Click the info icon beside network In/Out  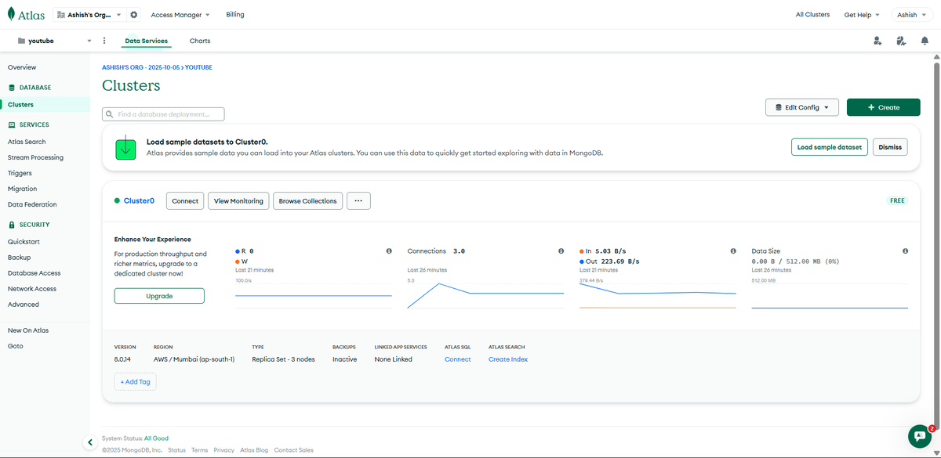[733, 251]
